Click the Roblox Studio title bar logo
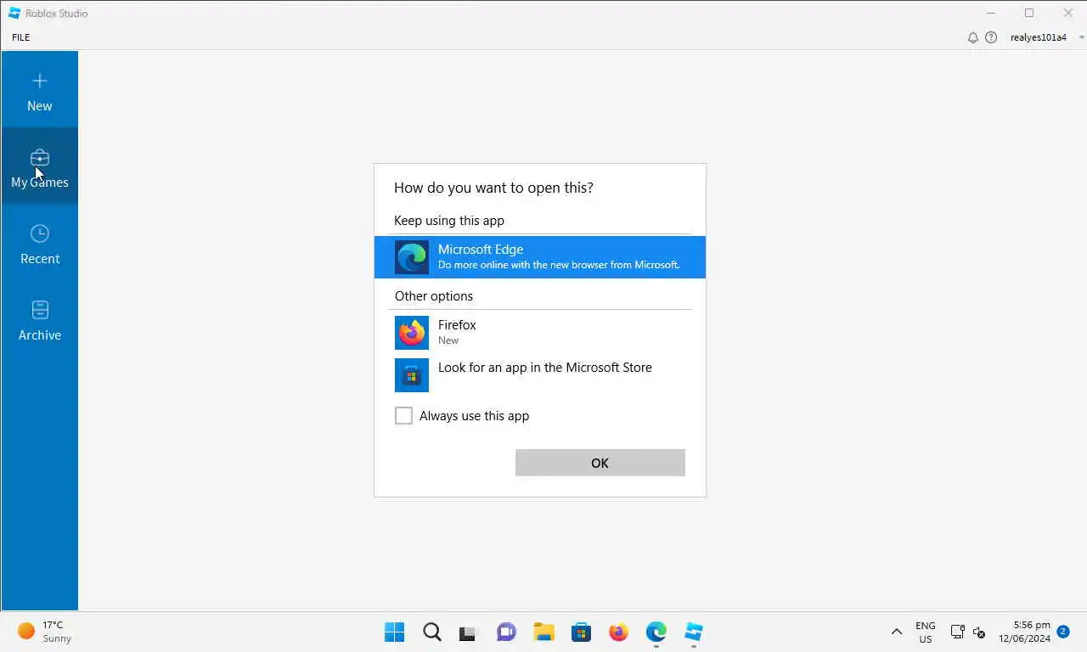This screenshot has width=1087, height=652. click(14, 13)
